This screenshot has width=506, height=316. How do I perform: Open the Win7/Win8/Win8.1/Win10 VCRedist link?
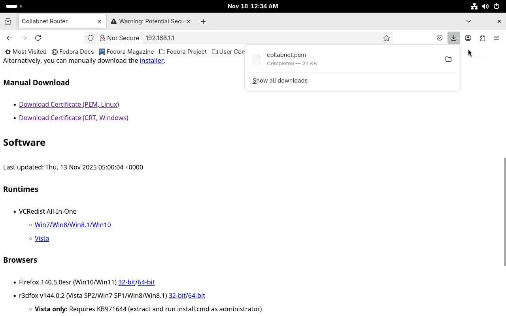pos(73,225)
